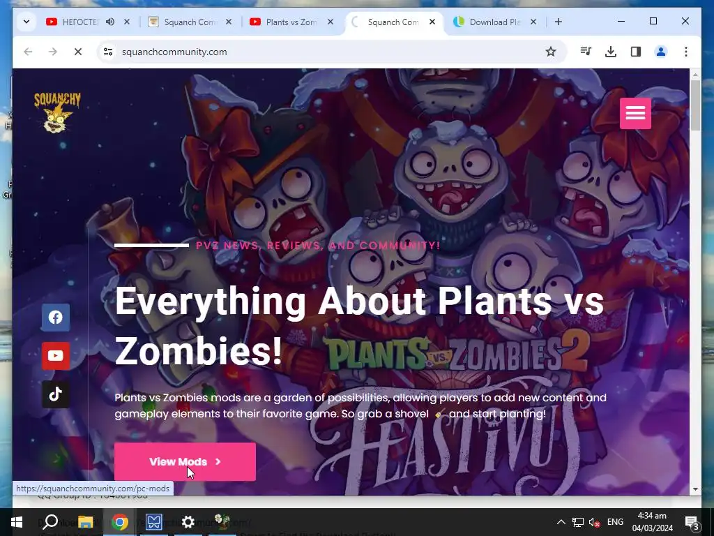Click the muted volume tray icon
Screen dimensions: 714x536
(594, 522)
